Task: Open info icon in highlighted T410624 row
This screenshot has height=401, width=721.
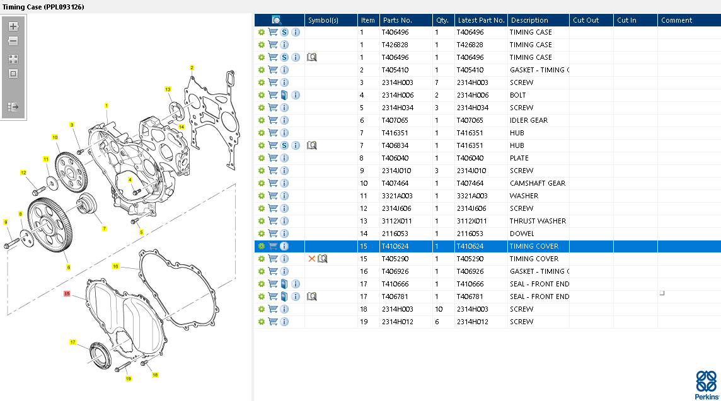Action: tap(284, 246)
